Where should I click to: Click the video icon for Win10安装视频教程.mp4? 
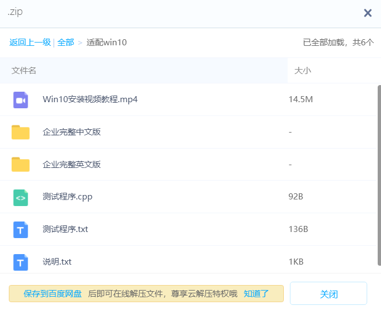(x=20, y=100)
